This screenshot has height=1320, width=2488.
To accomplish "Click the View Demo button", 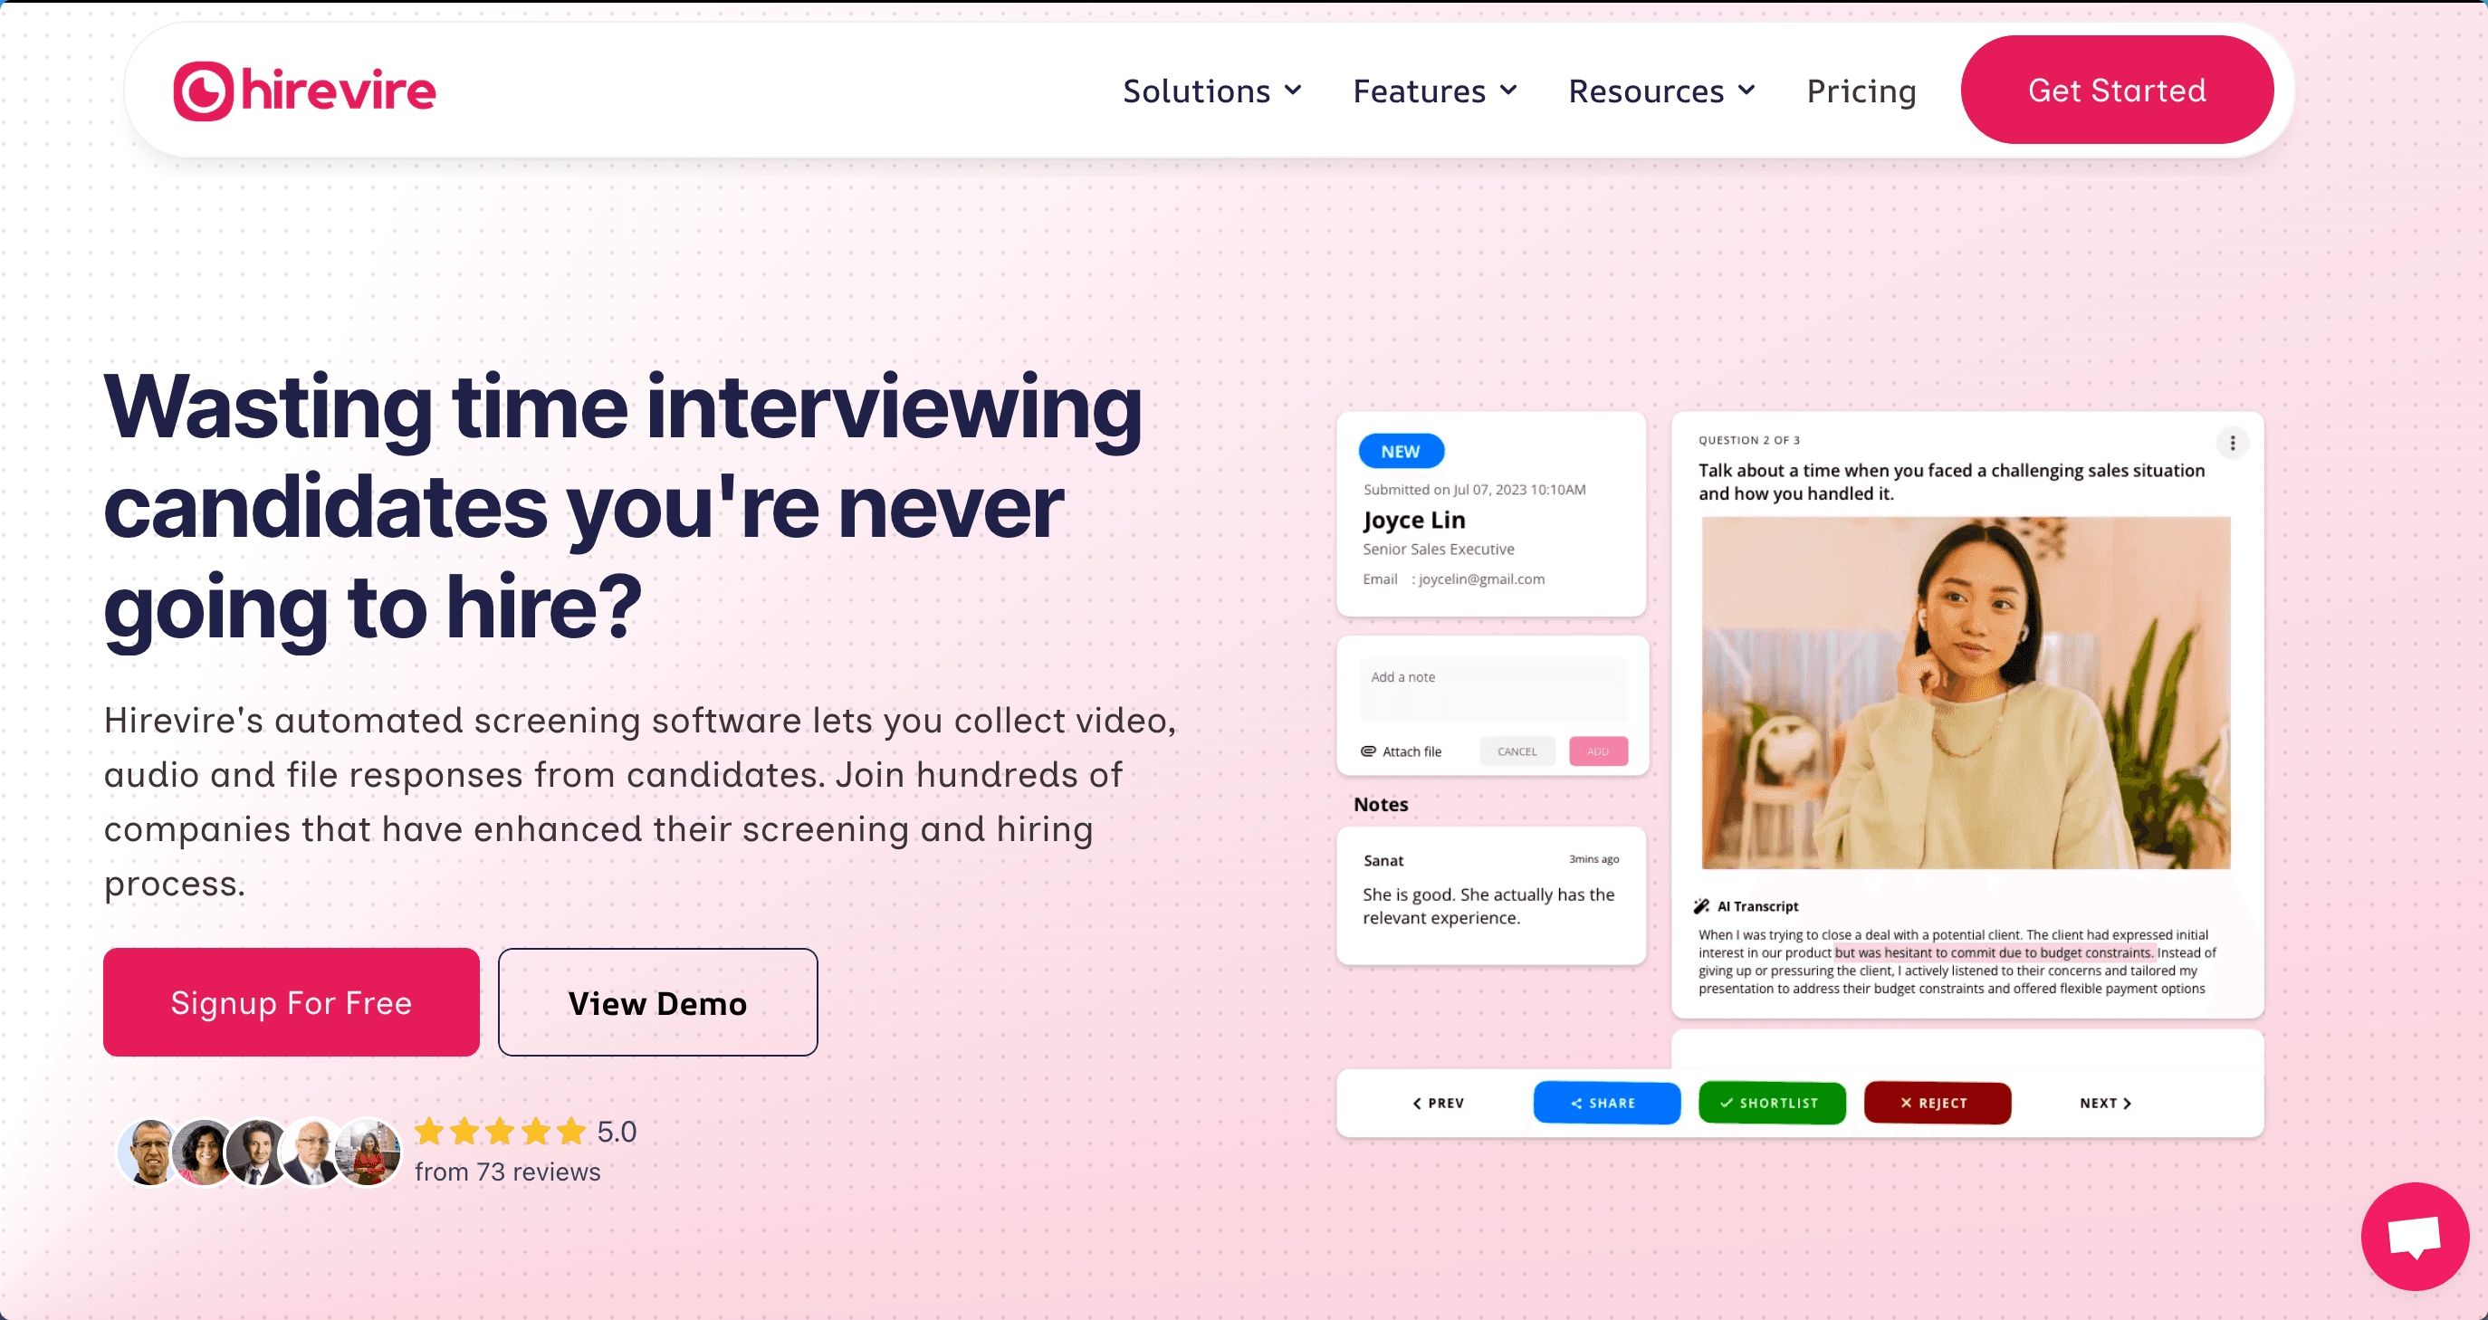I will (x=656, y=1002).
